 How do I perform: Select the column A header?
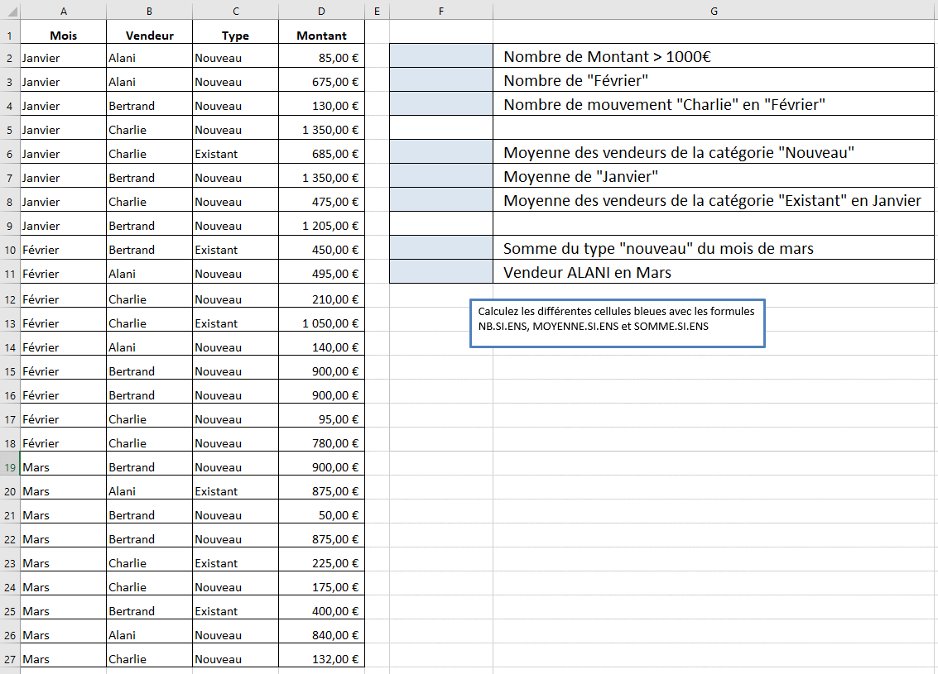pyautogui.click(x=64, y=11)
